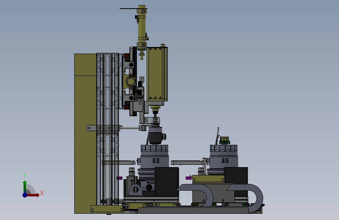The image size is (339, 220).
Task: Click the red X axis arrow of the triad
Action: point(34,195)
